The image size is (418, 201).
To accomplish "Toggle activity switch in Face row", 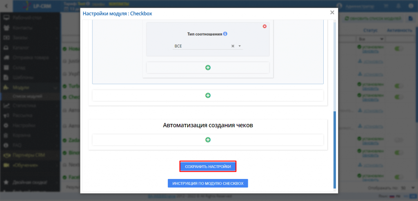I will (398, 177).
